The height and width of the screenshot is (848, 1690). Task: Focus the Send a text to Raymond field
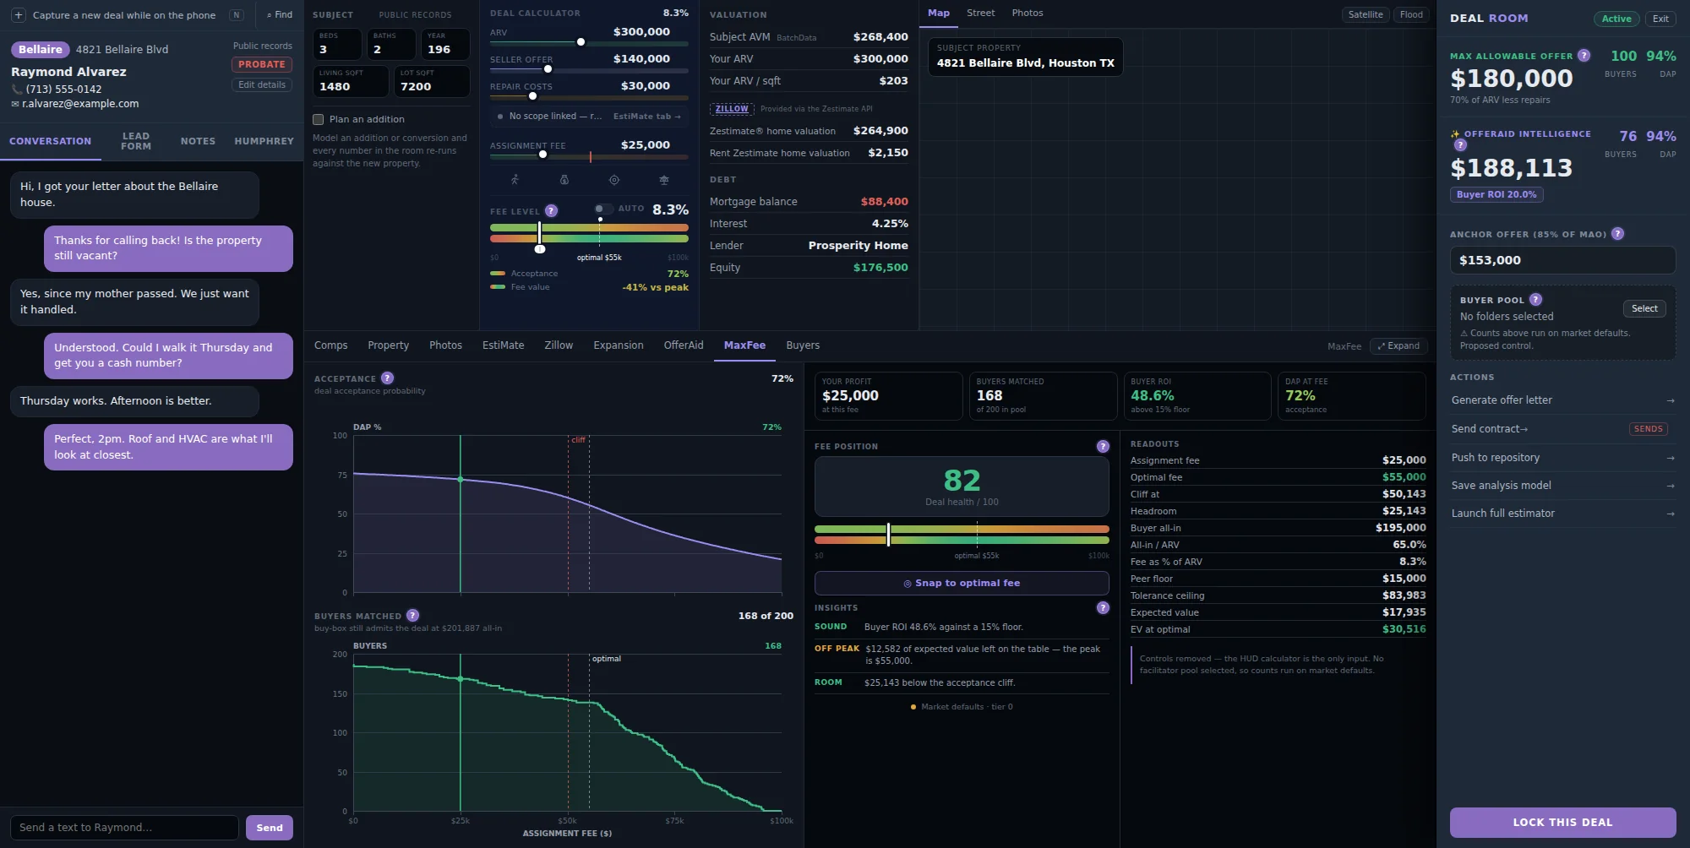pos(124,828)
